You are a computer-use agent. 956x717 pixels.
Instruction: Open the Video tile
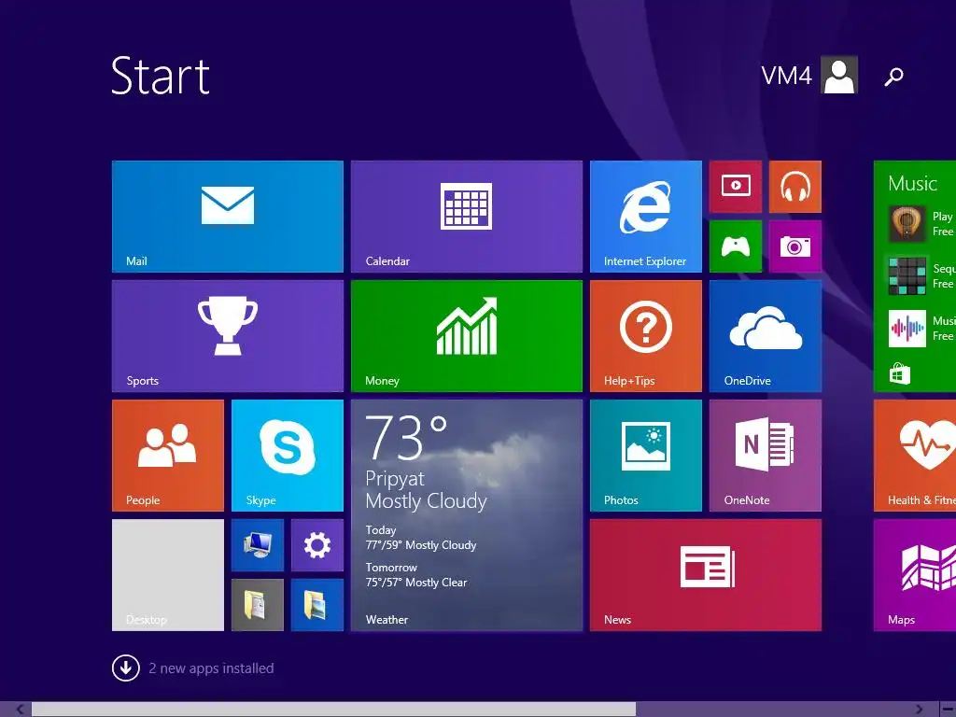(736, 187)
